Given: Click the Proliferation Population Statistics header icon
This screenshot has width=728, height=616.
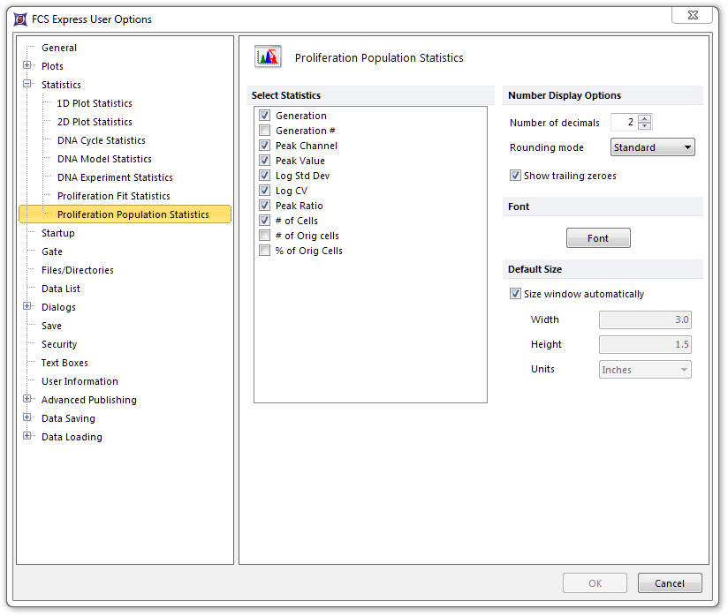Looking at the screenshot, I should (268, 57).
